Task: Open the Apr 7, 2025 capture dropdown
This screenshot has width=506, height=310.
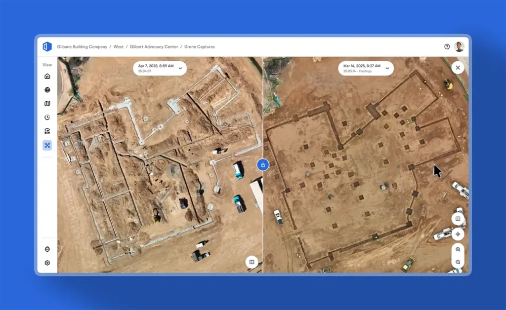Action: pyautogui.click(x=159, y=68)
